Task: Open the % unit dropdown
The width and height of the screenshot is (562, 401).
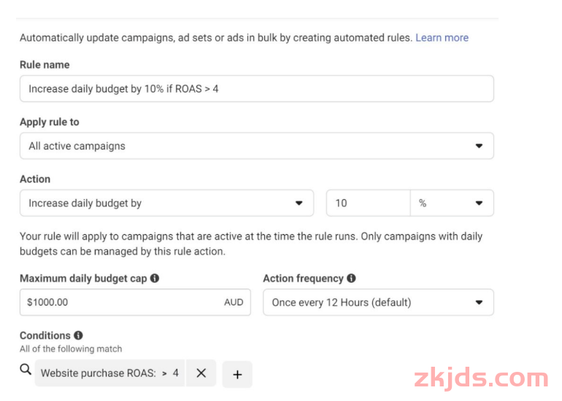Action: tap(452, 203)
